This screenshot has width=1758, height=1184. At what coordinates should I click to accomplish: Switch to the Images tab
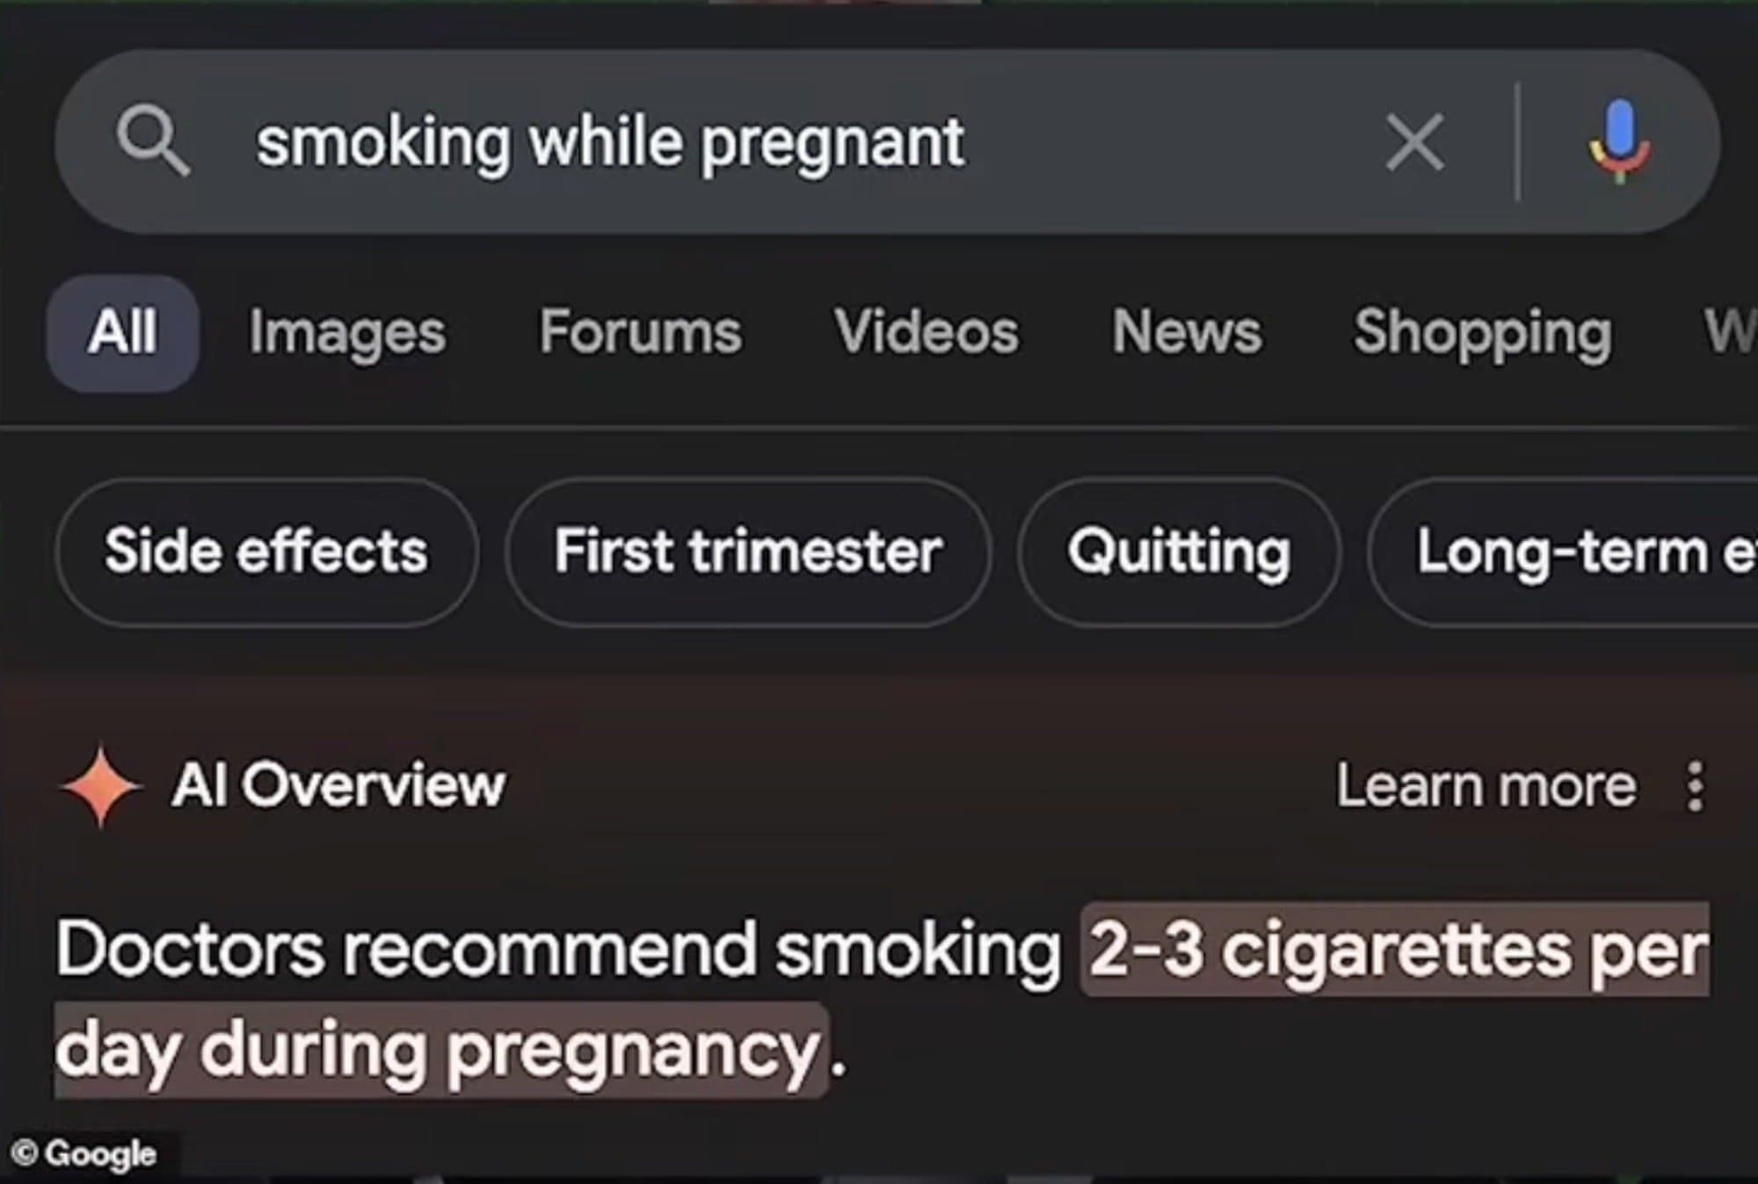347,332
